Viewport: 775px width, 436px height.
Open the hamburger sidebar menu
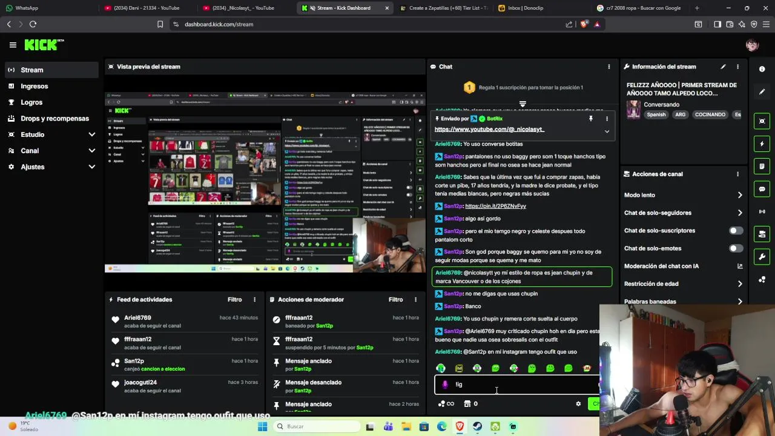coord(13,45)
